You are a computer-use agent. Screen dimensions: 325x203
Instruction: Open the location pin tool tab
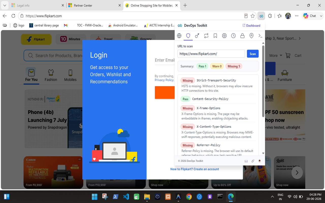pyautogui.click(x=251, y=36)
